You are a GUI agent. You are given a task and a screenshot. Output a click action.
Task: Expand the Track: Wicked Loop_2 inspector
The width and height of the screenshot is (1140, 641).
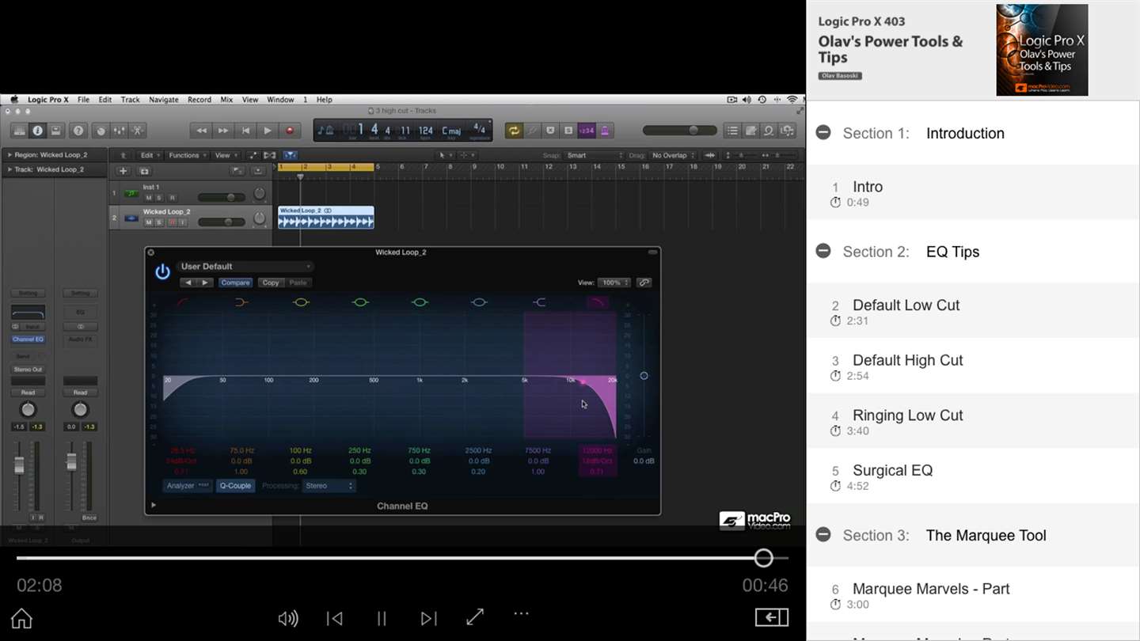10,169
